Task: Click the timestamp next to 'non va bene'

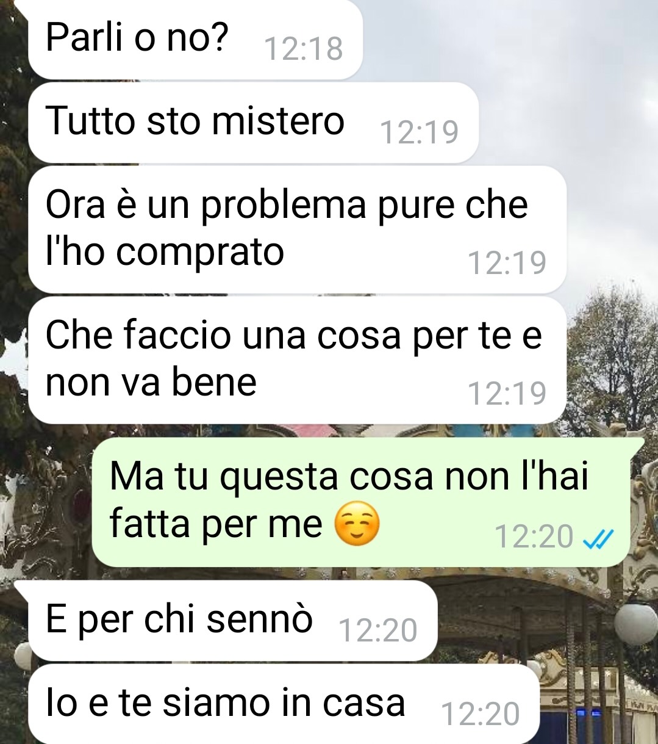Action: 506,393
